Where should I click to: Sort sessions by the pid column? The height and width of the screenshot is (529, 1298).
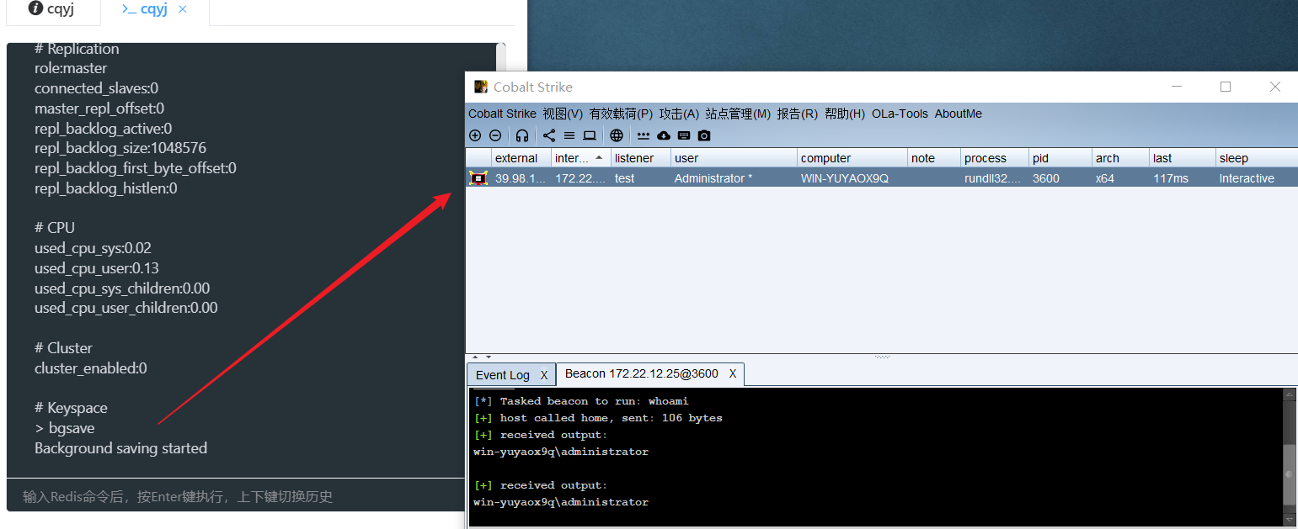(1060, 158)
